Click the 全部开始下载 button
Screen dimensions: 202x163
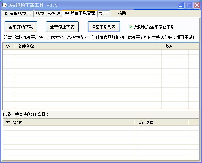point(21,27)
